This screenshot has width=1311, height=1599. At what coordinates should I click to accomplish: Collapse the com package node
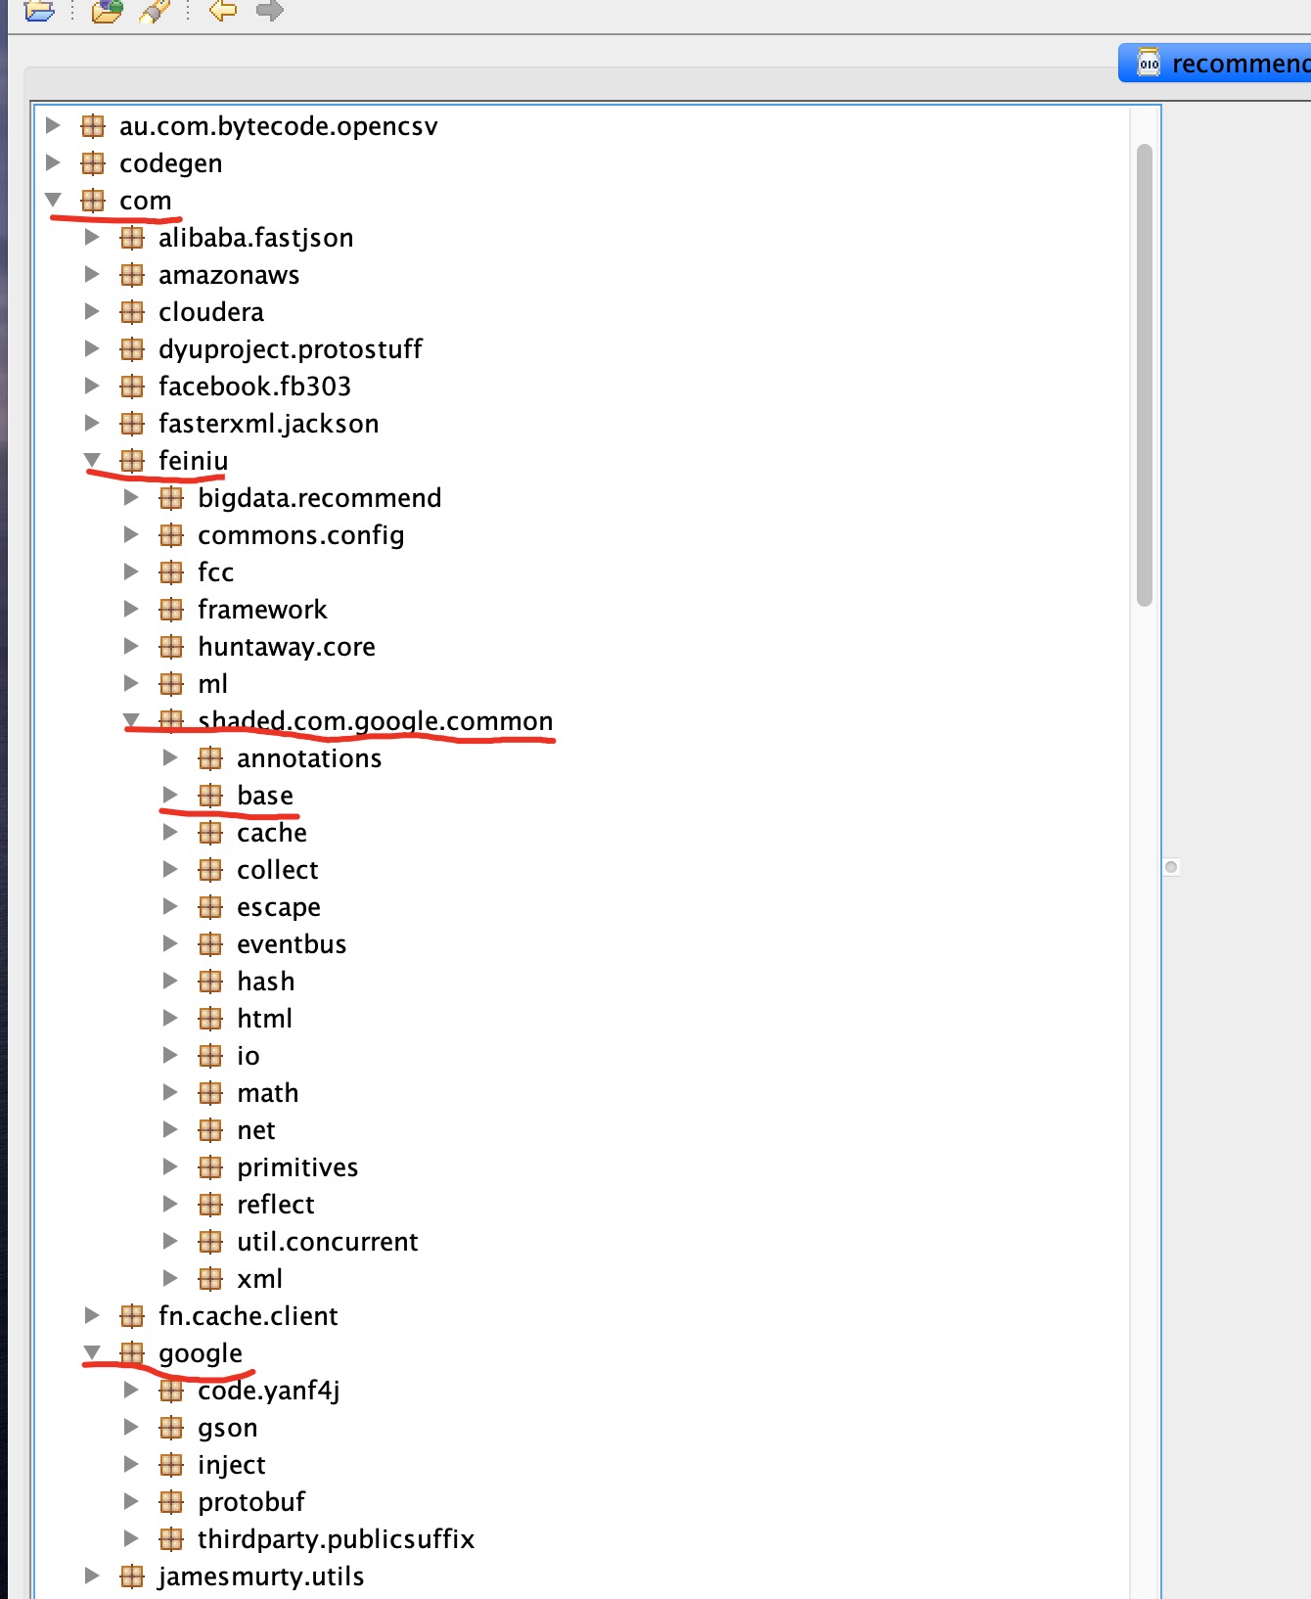click(53, 200)
